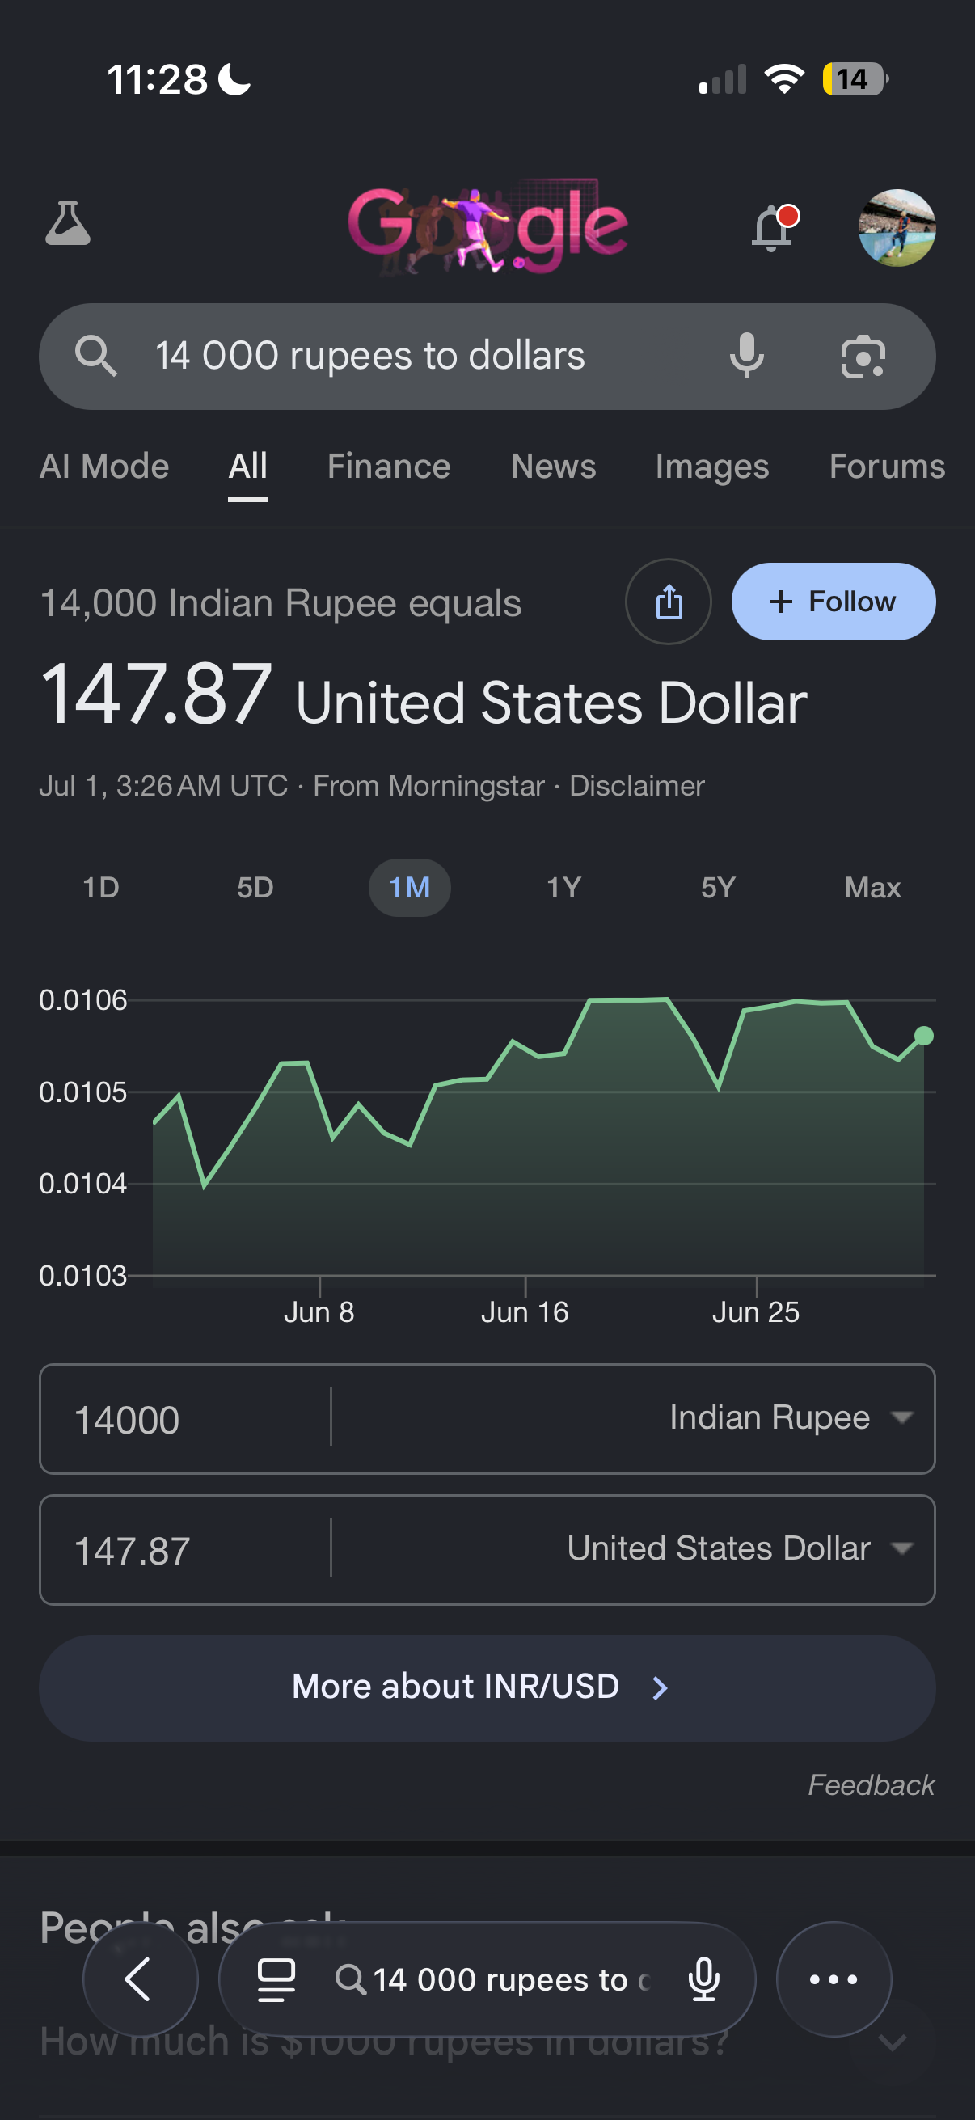Image resolution: width=975 pixels, height=2120 pixels.
Task: Share the currency conversion result
Action: [668, 602]
